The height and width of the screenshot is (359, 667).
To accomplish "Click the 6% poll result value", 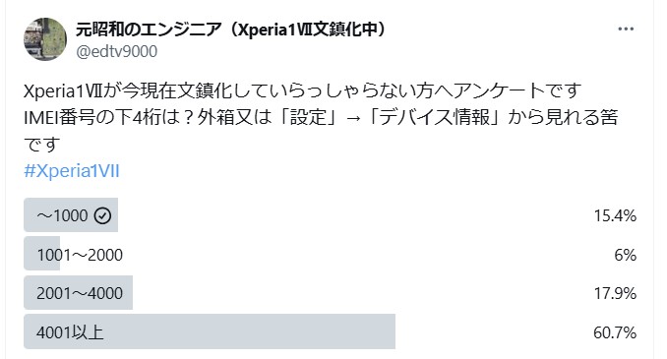I will [x=626, y=255].
